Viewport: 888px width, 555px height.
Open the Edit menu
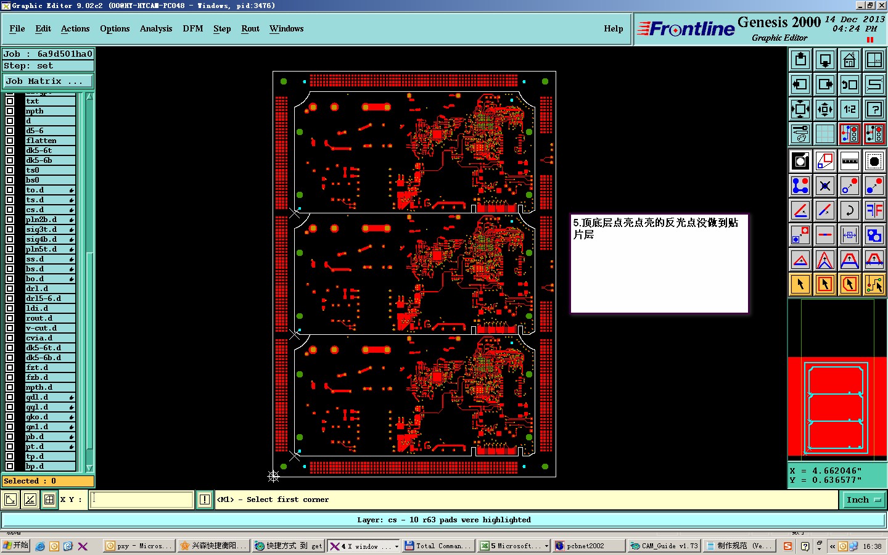[x=43, y=28]
